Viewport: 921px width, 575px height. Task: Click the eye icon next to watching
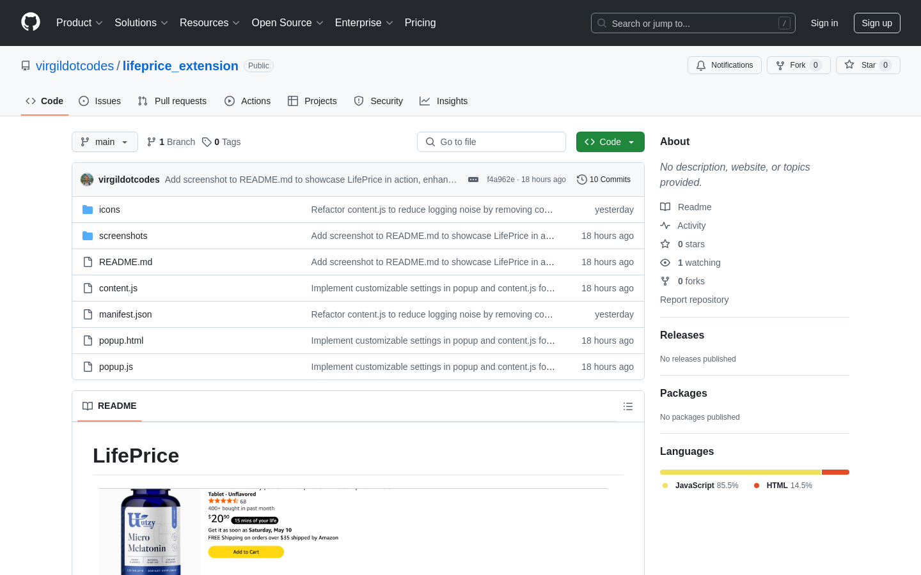665,263
